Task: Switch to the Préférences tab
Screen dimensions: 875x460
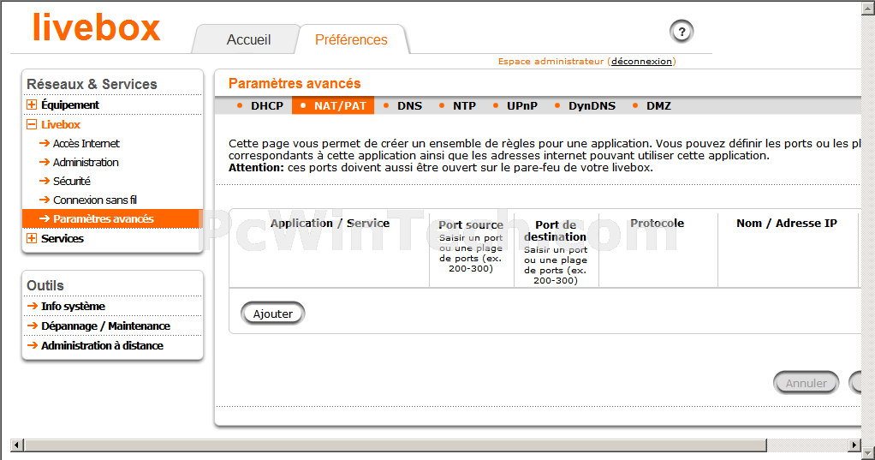Action: 351,39
